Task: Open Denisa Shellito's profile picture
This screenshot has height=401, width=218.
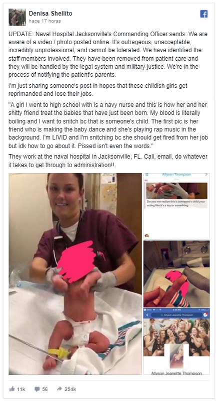Action: tap(17, 17)
